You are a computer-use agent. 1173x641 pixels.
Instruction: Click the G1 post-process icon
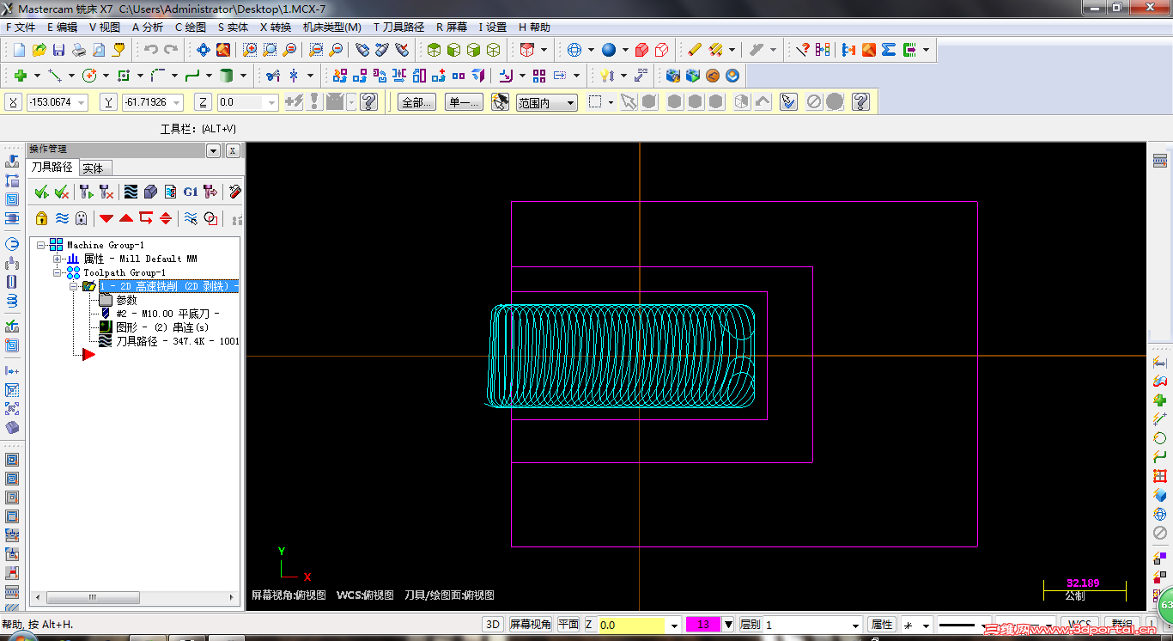coord(190,192)
